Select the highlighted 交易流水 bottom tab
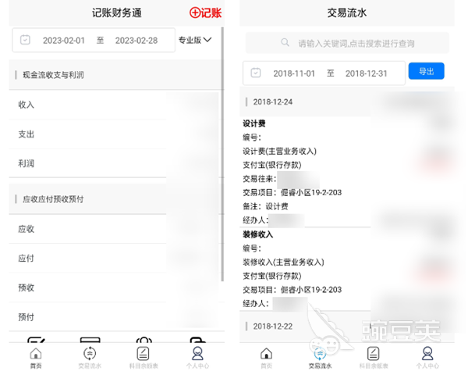This screenshot has width=468, height=375. [x=320, y=356]
